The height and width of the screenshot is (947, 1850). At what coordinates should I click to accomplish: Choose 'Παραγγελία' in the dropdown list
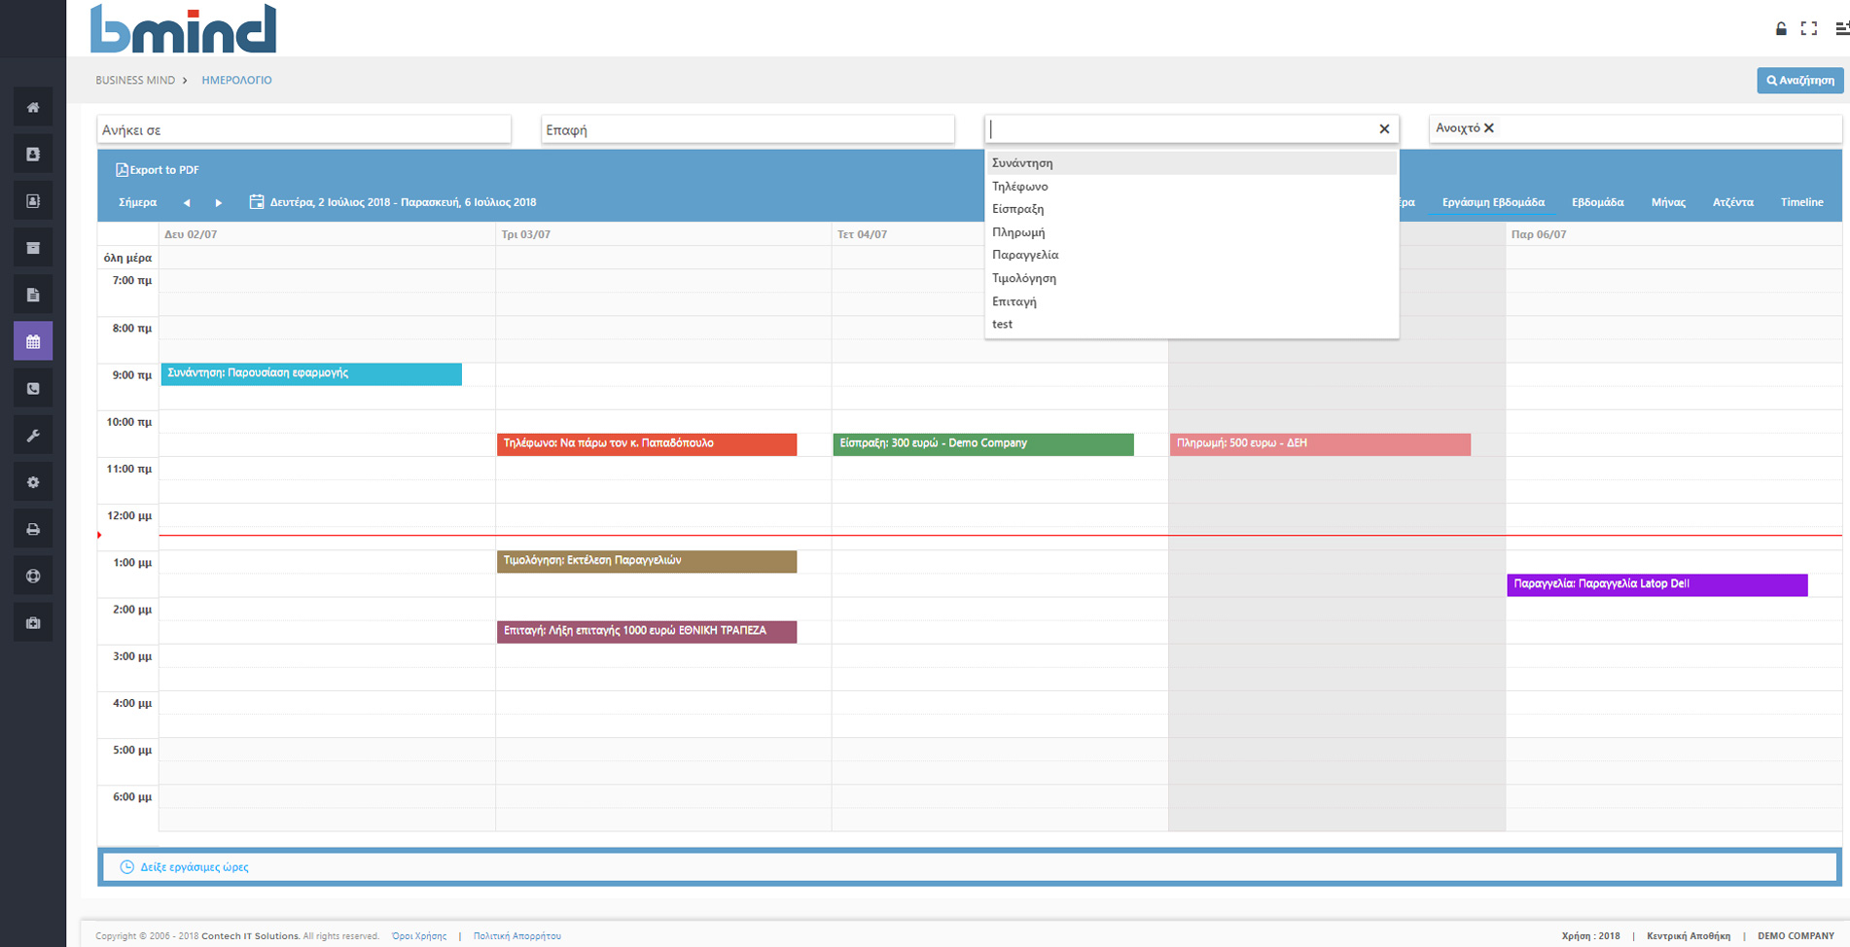[x=1025, y=255]
